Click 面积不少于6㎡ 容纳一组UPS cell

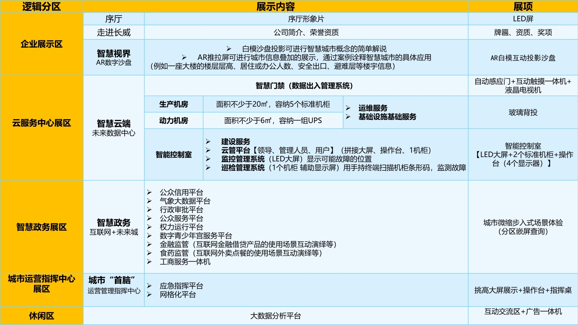pos(273,120)
